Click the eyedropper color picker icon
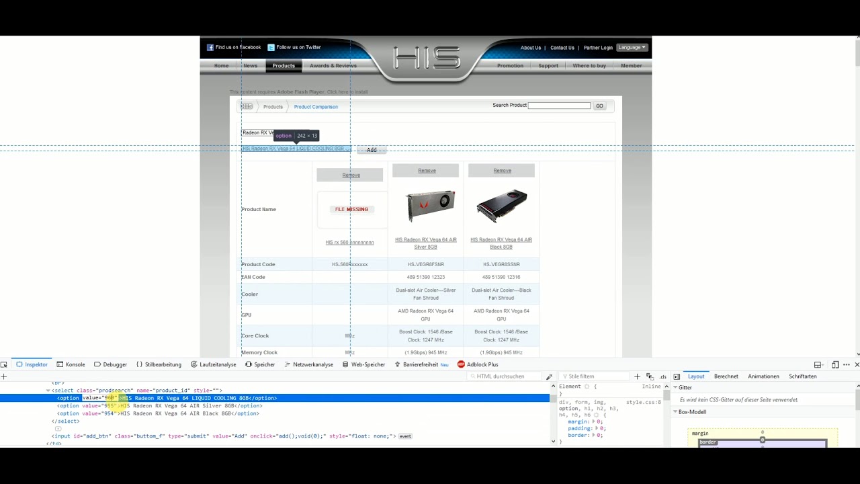Screen dimensions: 860x484 coord(549,376)
